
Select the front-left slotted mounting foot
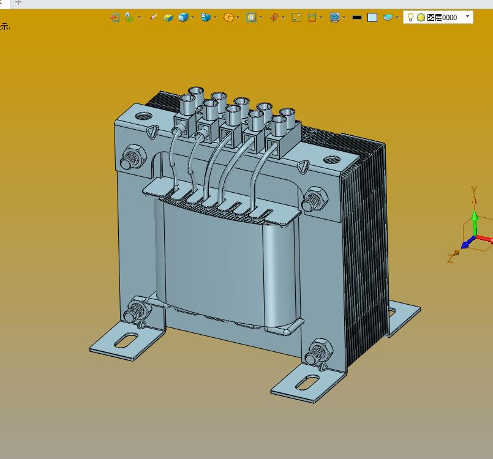(x=127, y=340)
